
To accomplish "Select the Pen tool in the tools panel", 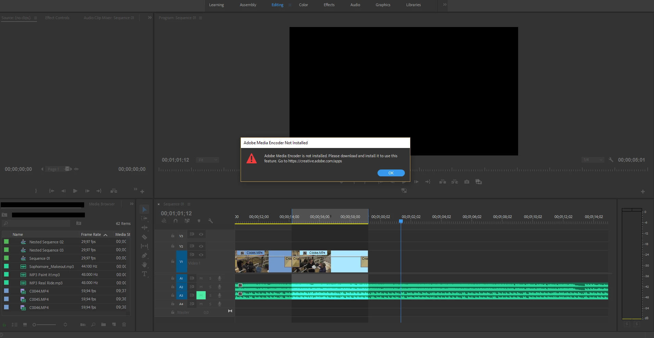I will click(x=144, y=255).
